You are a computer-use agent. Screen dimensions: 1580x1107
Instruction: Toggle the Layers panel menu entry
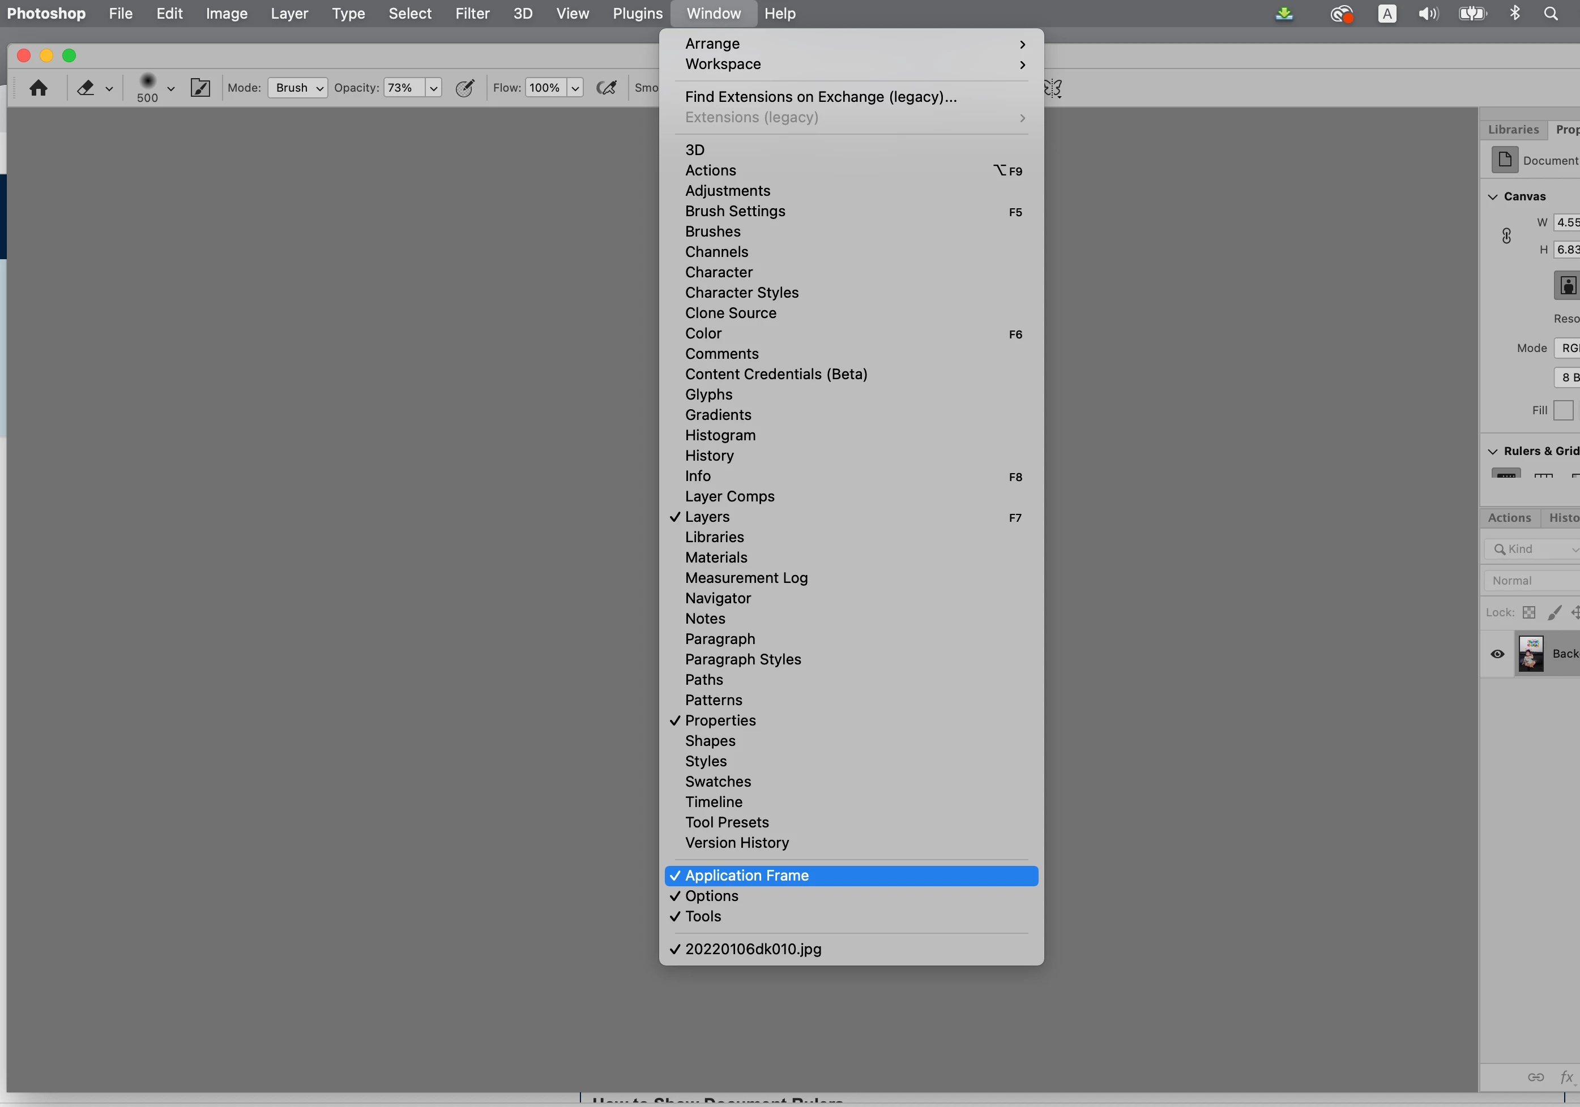pos(707,517)
